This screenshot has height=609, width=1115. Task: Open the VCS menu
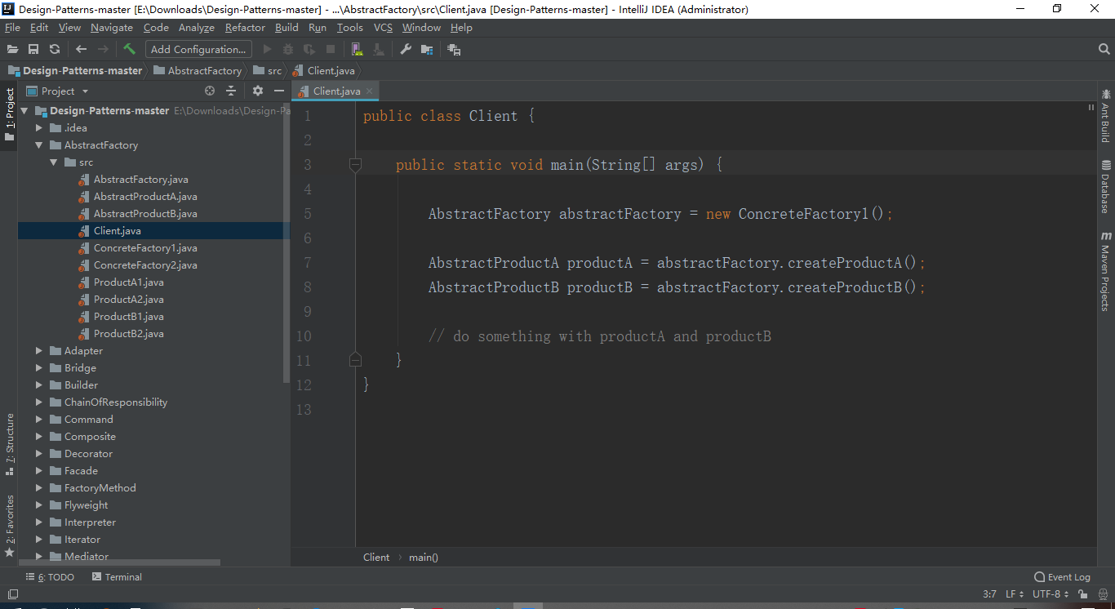point(383,27)
